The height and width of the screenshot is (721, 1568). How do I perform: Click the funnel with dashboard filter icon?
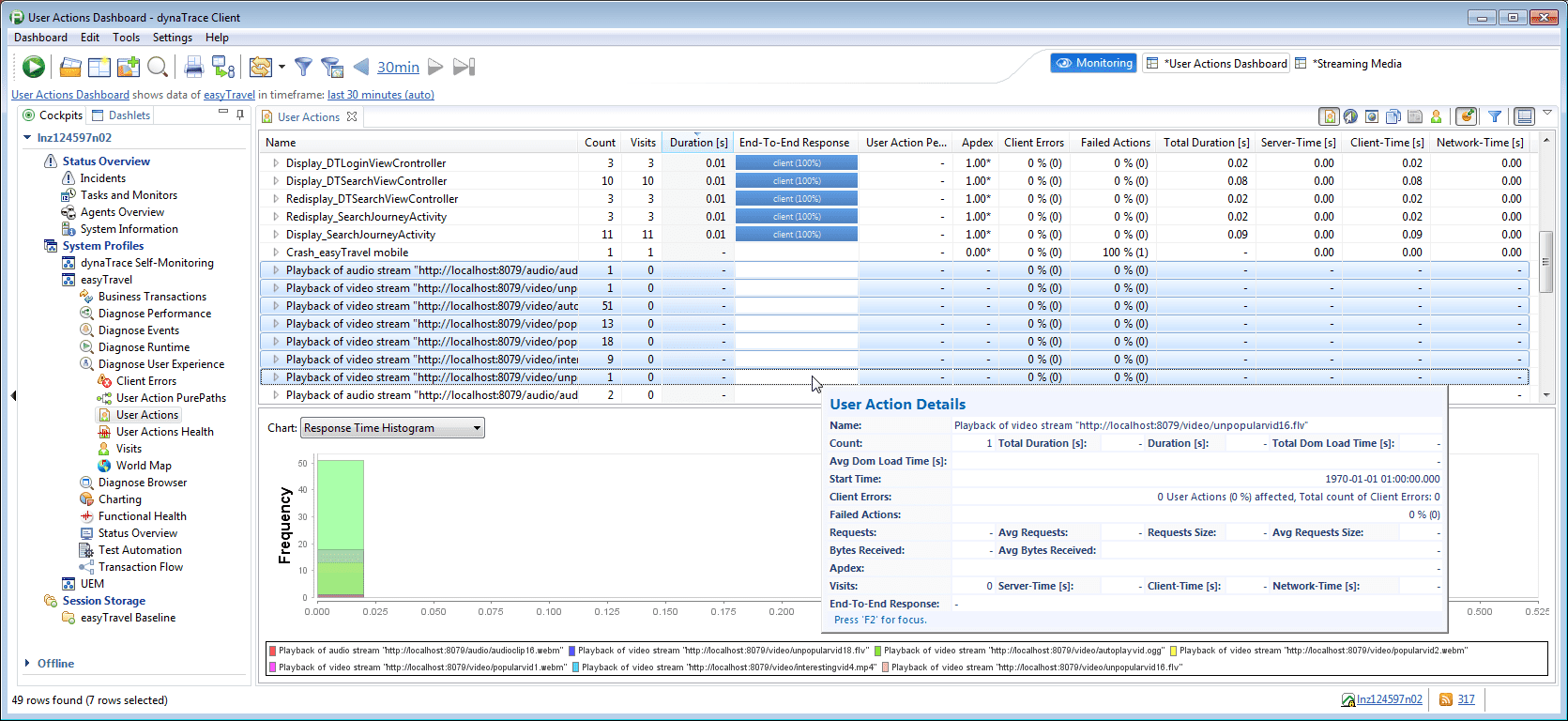point(331,67)
